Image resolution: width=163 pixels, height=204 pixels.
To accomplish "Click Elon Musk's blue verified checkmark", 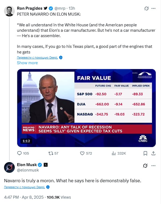I will pyautogui.click(x=40, y=164).
